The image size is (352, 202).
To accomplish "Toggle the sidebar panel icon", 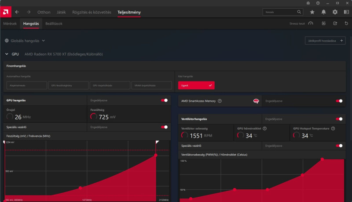I will pos(346,12).
